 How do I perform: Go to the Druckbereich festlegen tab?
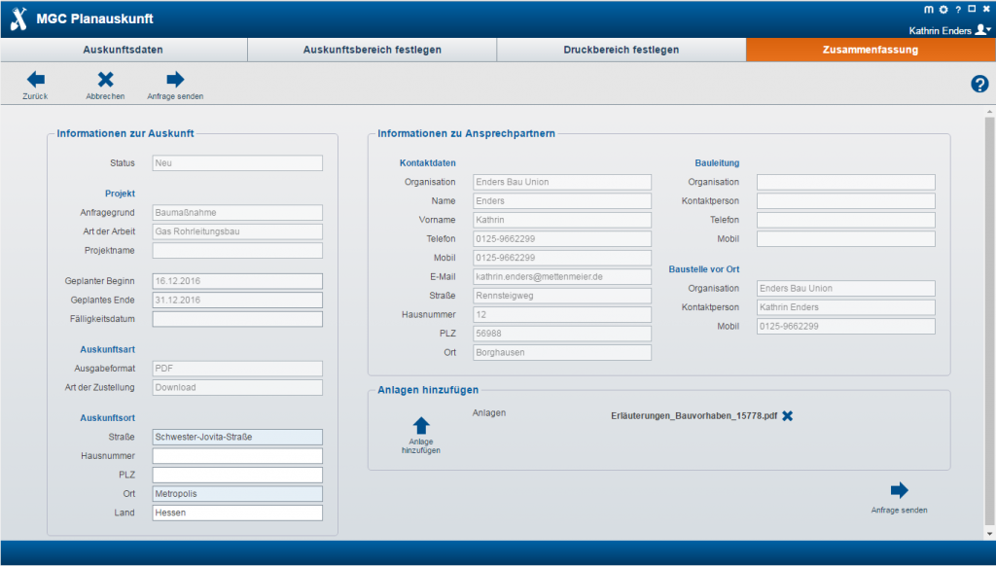pyautogui.click(x=622, y=50)
